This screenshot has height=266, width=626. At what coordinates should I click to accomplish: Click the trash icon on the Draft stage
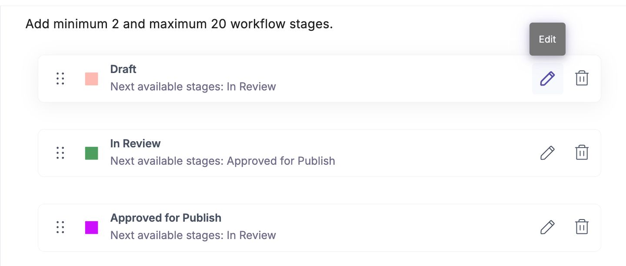581,78
